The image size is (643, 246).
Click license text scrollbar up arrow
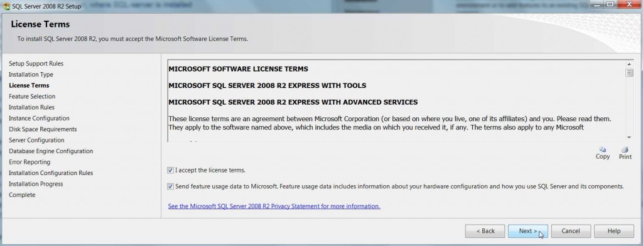pyautogui.click(x=629, y=65)
